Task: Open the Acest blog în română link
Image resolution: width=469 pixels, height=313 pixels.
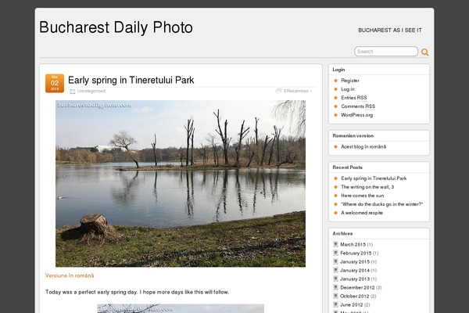Action: point(363,147)
